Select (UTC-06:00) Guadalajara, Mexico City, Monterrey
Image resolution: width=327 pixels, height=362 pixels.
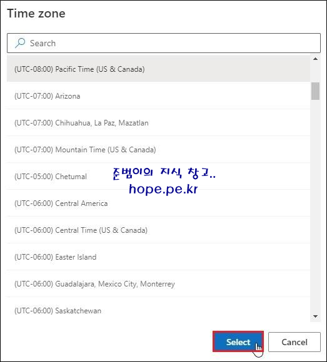click(158, 283)
